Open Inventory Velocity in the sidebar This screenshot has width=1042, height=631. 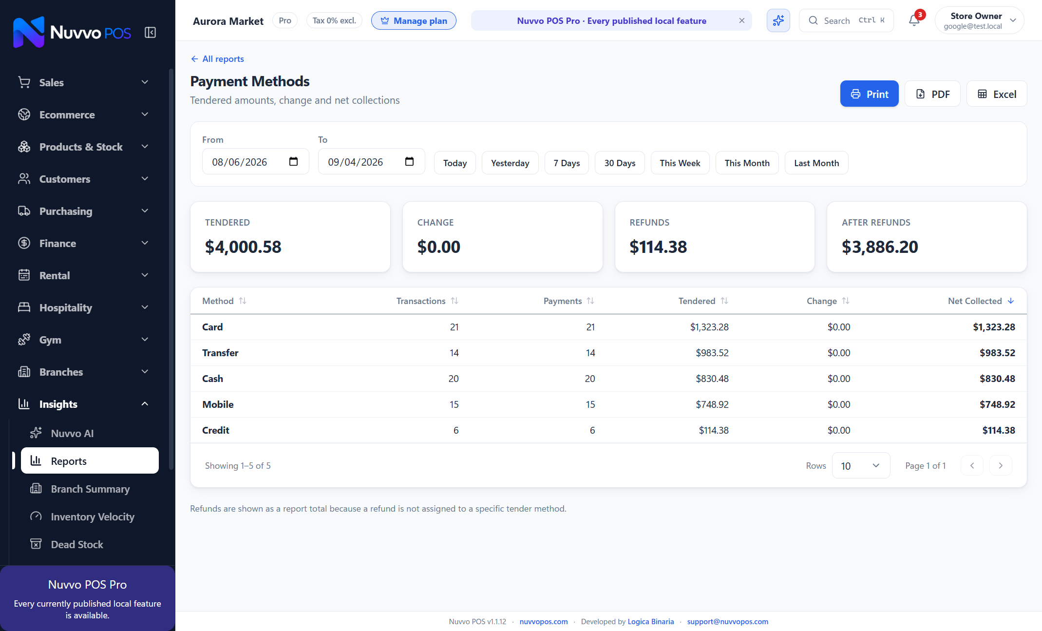click(90, 516)
